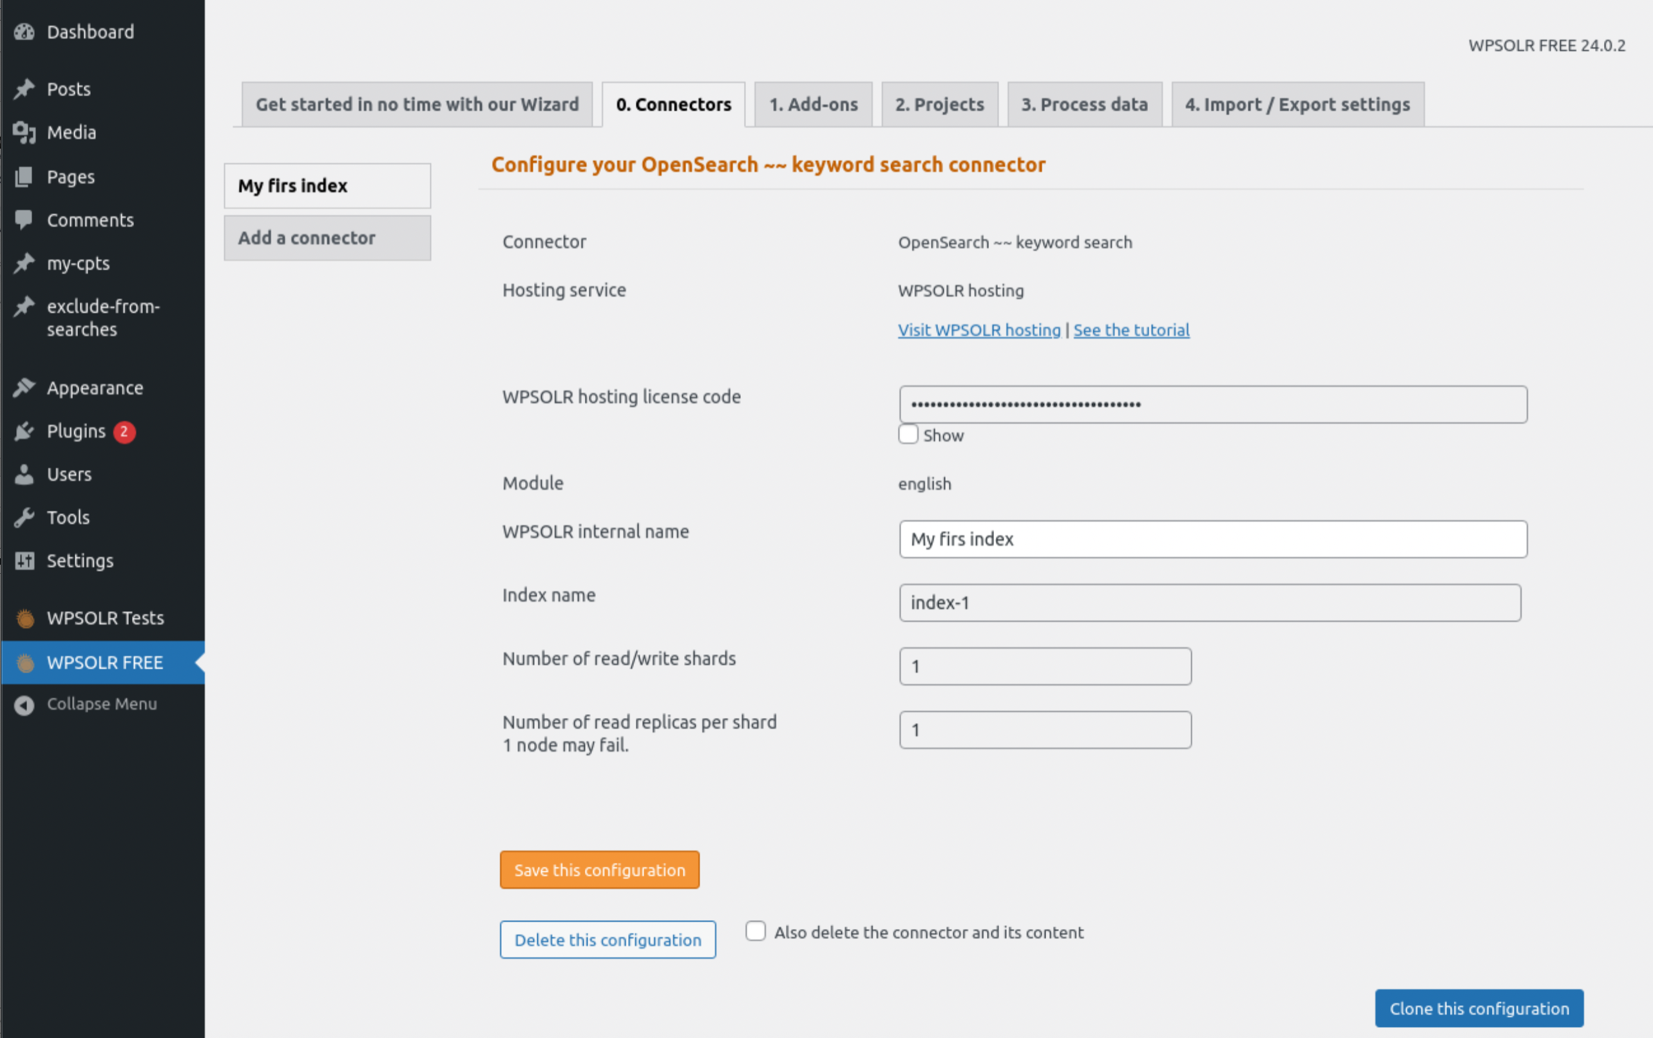
Task: Open the Tools menu item
Action: point(103,517)
